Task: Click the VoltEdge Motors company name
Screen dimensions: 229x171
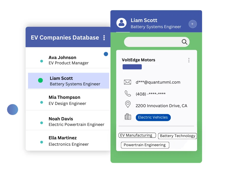Action: [138, 60]
